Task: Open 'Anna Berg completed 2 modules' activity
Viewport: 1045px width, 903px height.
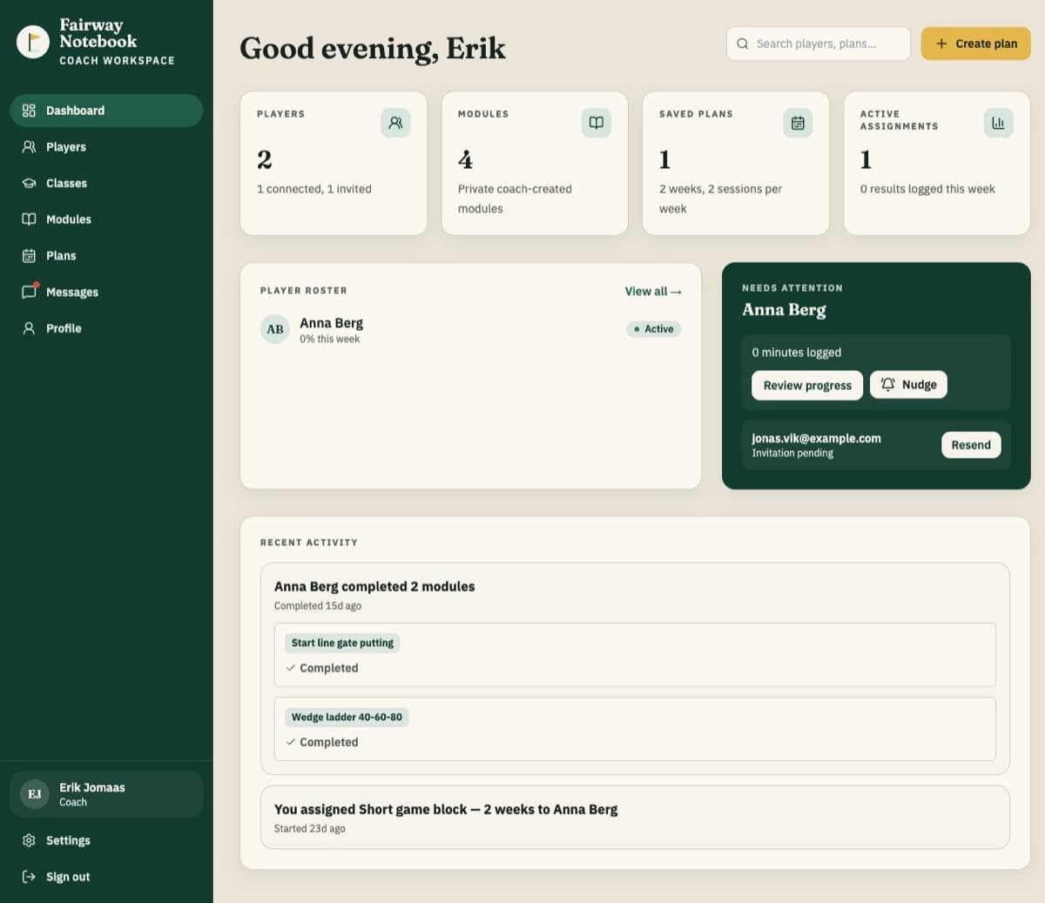Action: (635, 669)
